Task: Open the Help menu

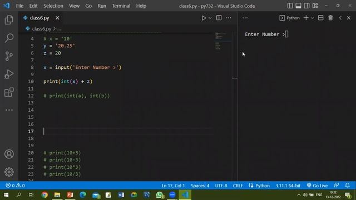Action: pos(141,6)
